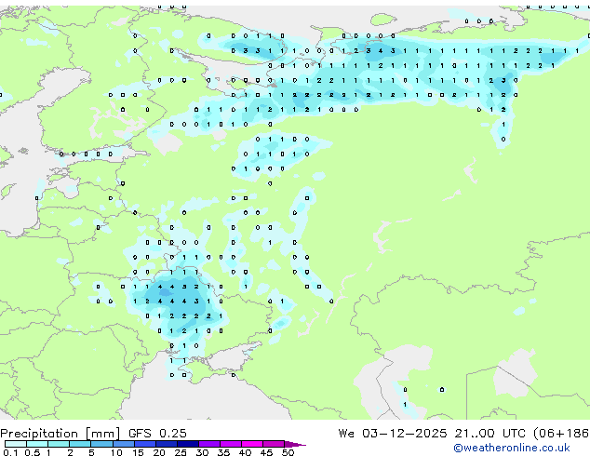Click the purple arrow above 50 mm
The width and height of the screenshot is (590, 456).
tap(295, 444)
